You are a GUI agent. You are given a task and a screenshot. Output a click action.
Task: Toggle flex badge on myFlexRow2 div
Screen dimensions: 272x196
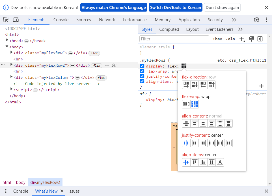point(97,66)
